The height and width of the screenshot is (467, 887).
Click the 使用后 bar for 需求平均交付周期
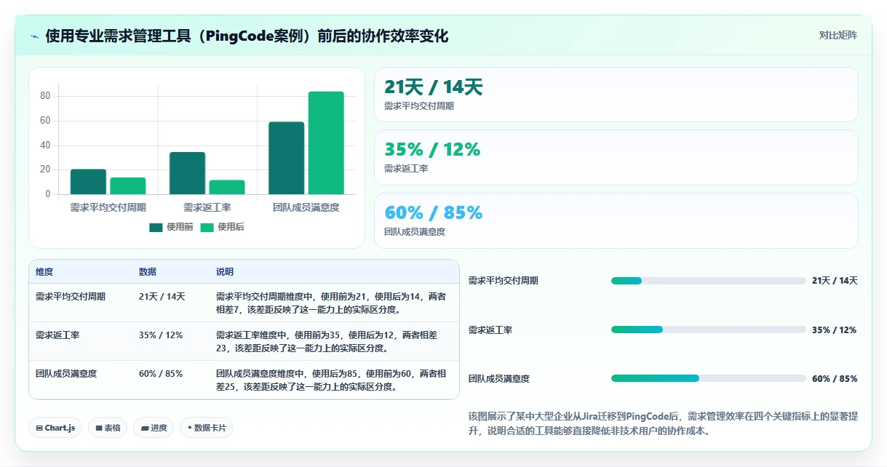tap(127, 186)
